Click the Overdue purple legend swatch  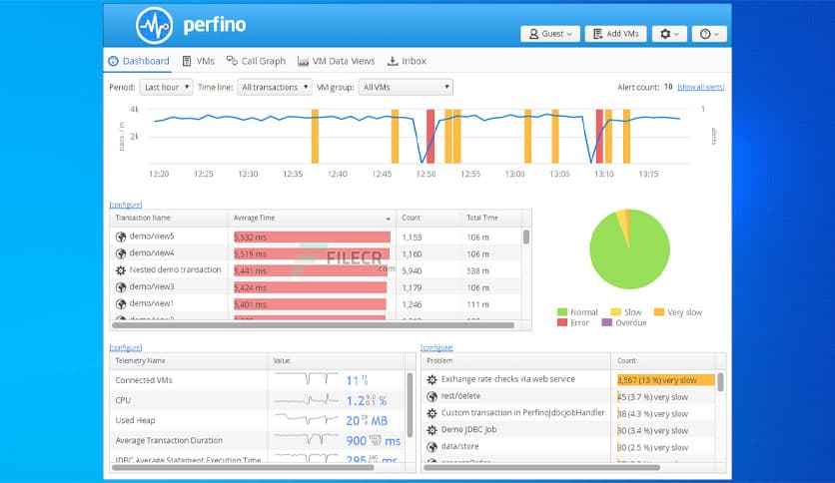[x=606, y=322]
